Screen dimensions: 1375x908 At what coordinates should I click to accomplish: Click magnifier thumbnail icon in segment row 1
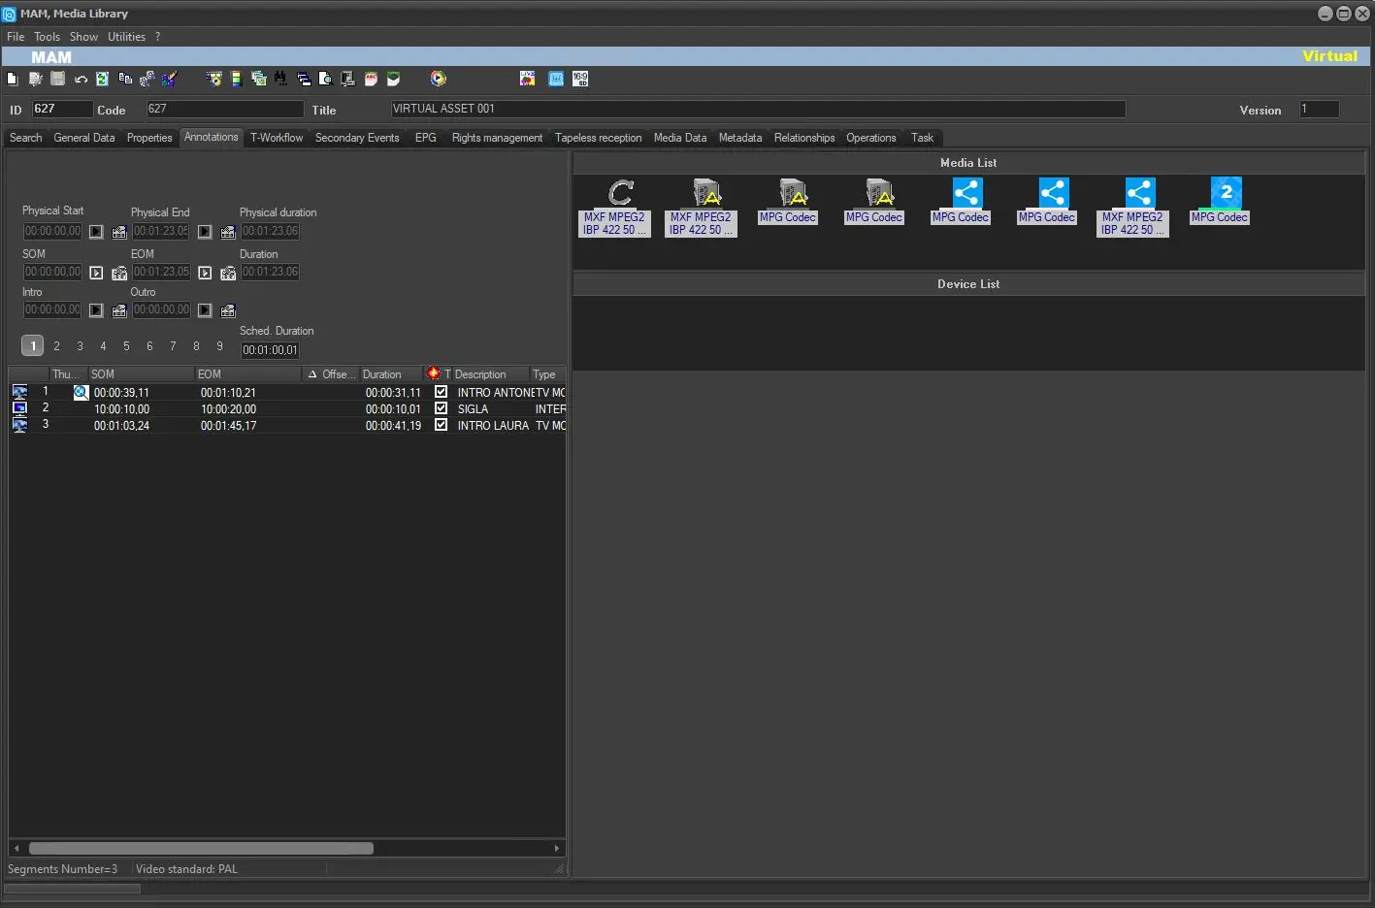click(x=81, y=393)
